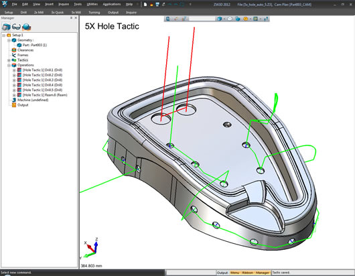Viewport: 355px width, 276px height.
Task: Select the Part : Part003 (1) tree item
Action: (35, 45)
